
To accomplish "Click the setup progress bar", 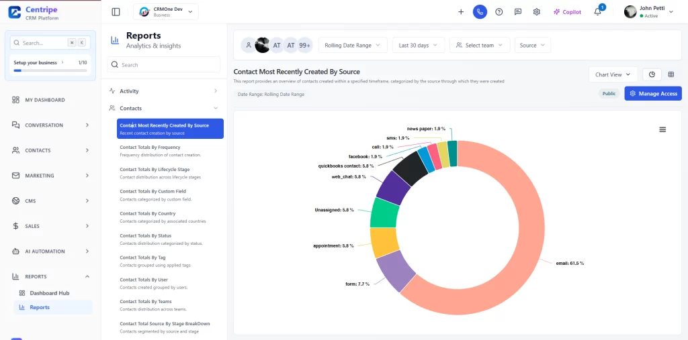I will [50, 70].
